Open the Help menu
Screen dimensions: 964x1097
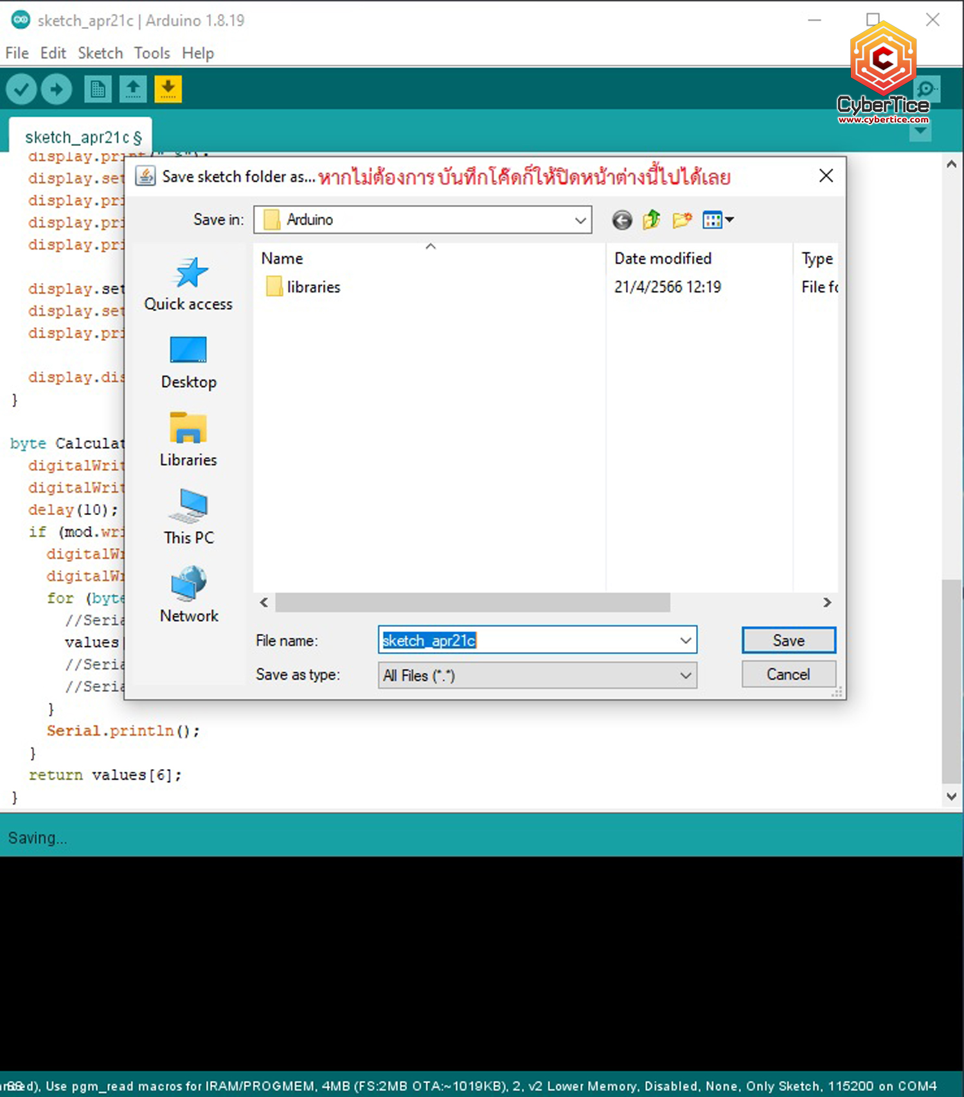point(198,53)
